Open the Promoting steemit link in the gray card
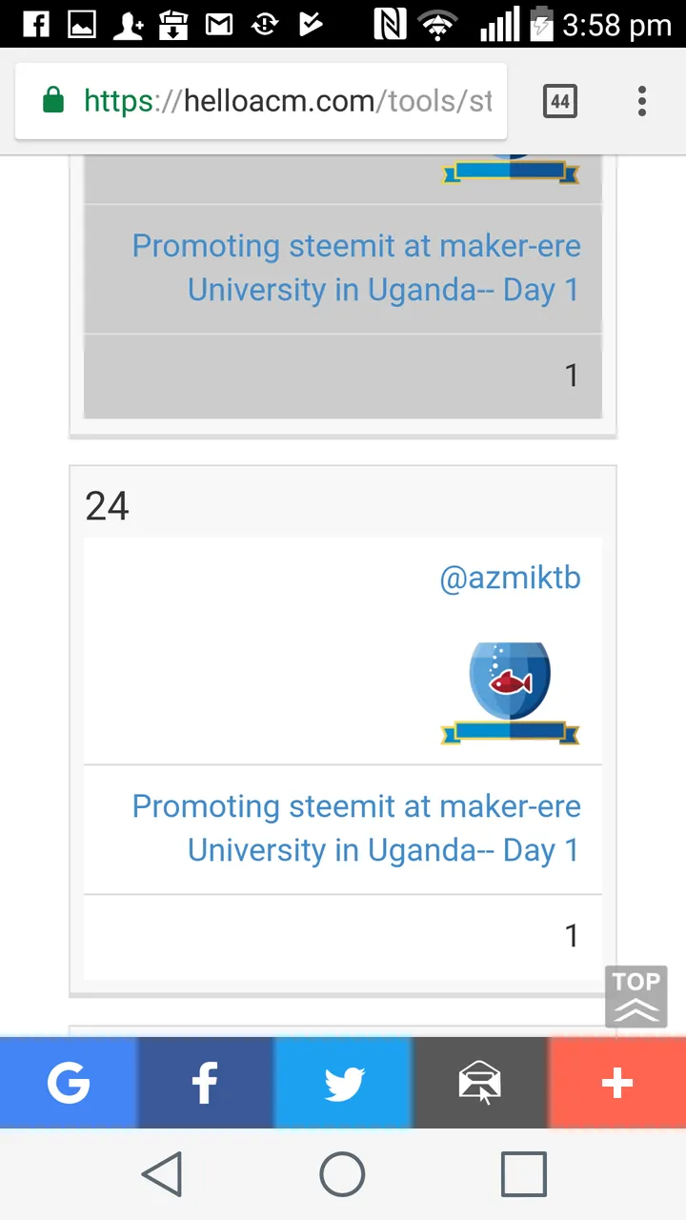 coord(355,268)
